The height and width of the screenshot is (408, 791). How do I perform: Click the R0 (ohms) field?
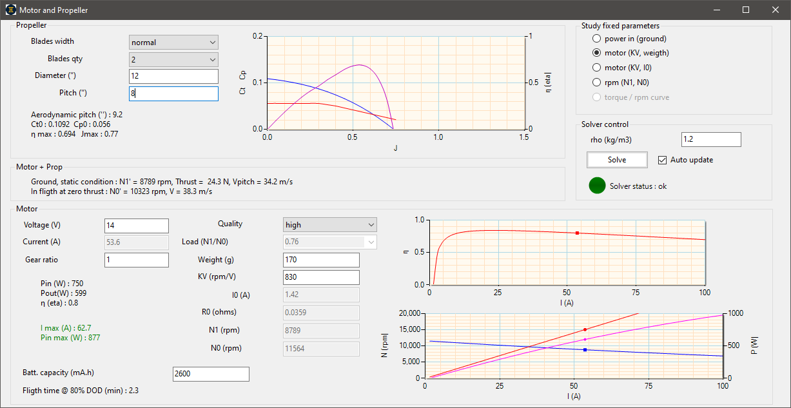(321, 313)
